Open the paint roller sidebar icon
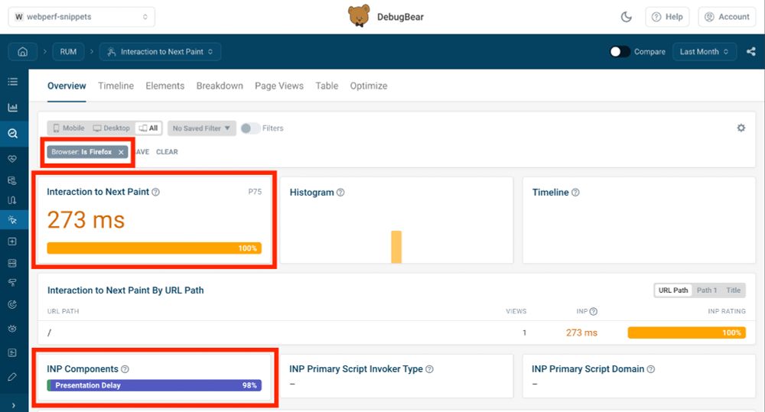 [x=13, y=283]
